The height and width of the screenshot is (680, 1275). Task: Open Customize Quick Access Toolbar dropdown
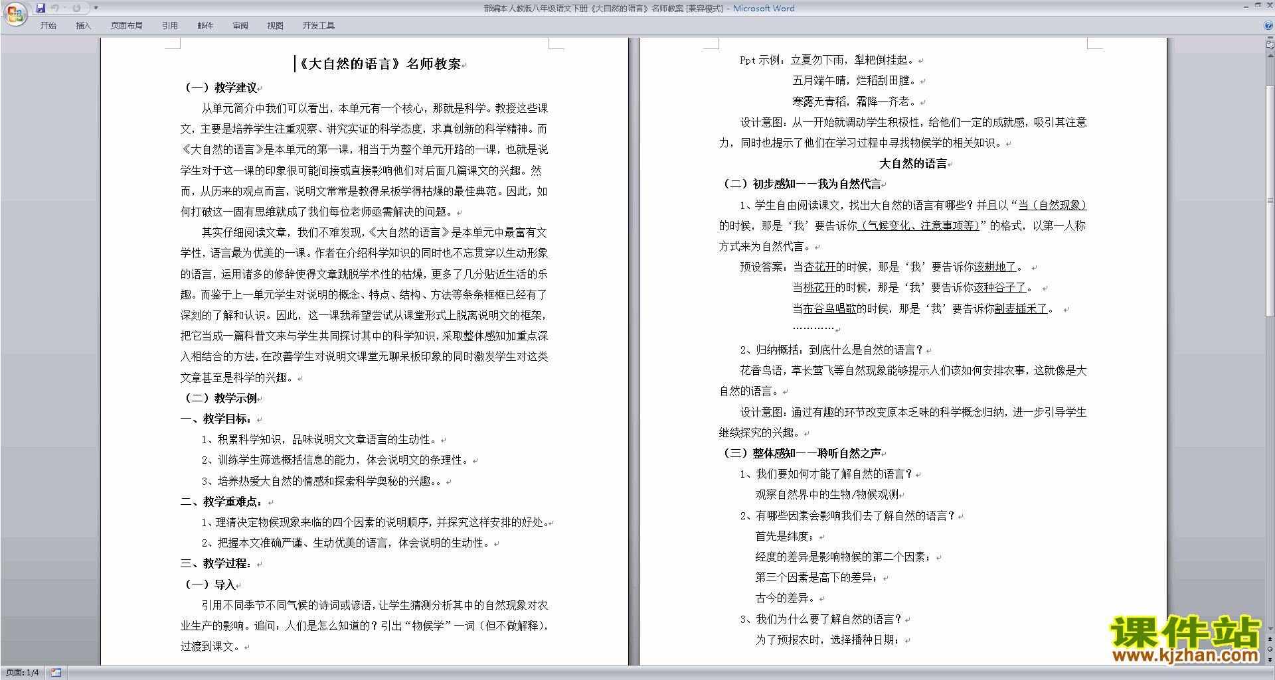pyautogui.click(x=96, y=8)
